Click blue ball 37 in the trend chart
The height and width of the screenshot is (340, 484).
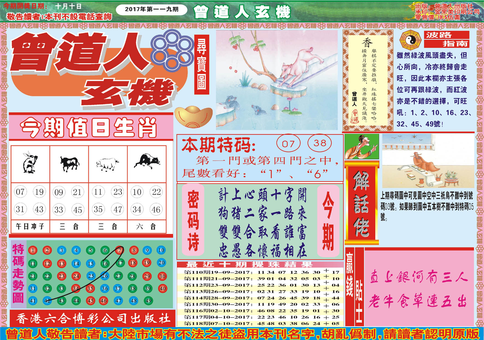[x=118, y=289]
